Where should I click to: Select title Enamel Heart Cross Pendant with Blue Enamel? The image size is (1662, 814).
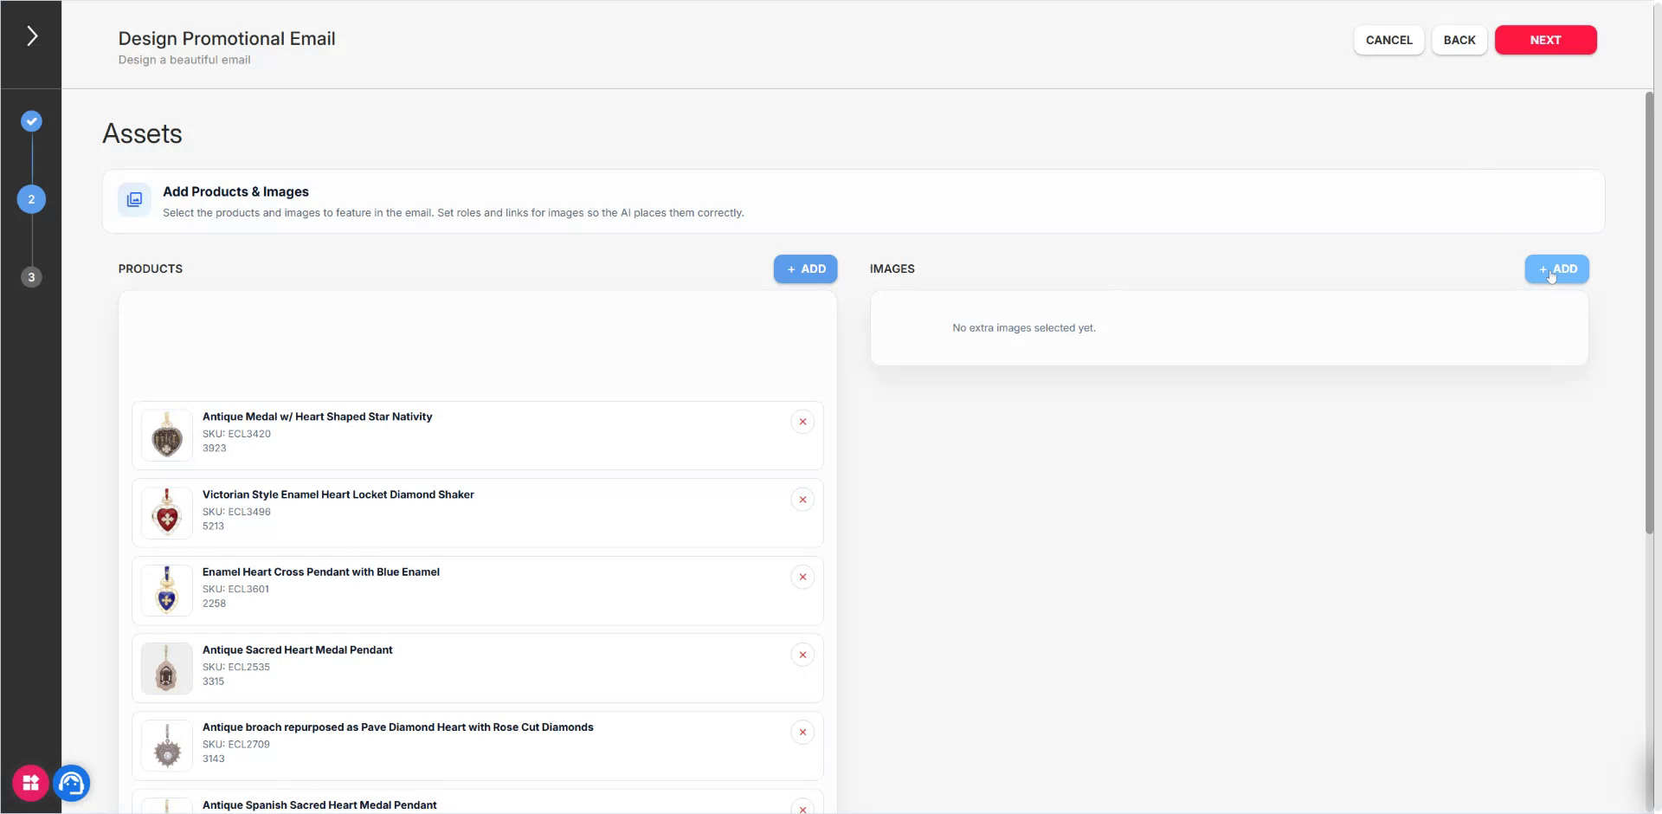coord(320,572)
